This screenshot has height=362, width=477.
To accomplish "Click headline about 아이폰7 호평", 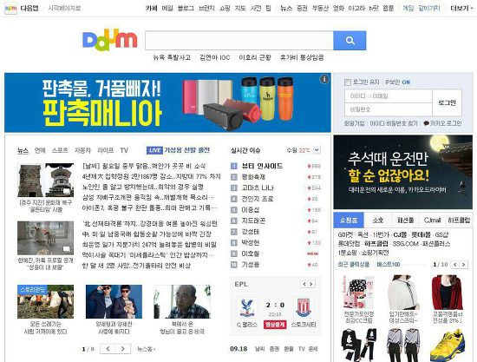I will click(150, 207).
